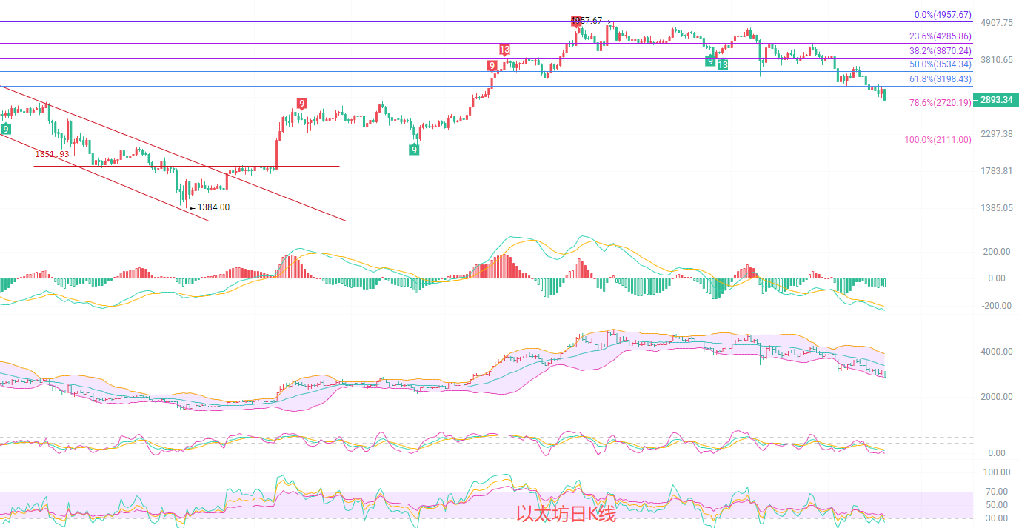Pick the 78.6%(2720.19) retracement label

click(x=940, y=103)
